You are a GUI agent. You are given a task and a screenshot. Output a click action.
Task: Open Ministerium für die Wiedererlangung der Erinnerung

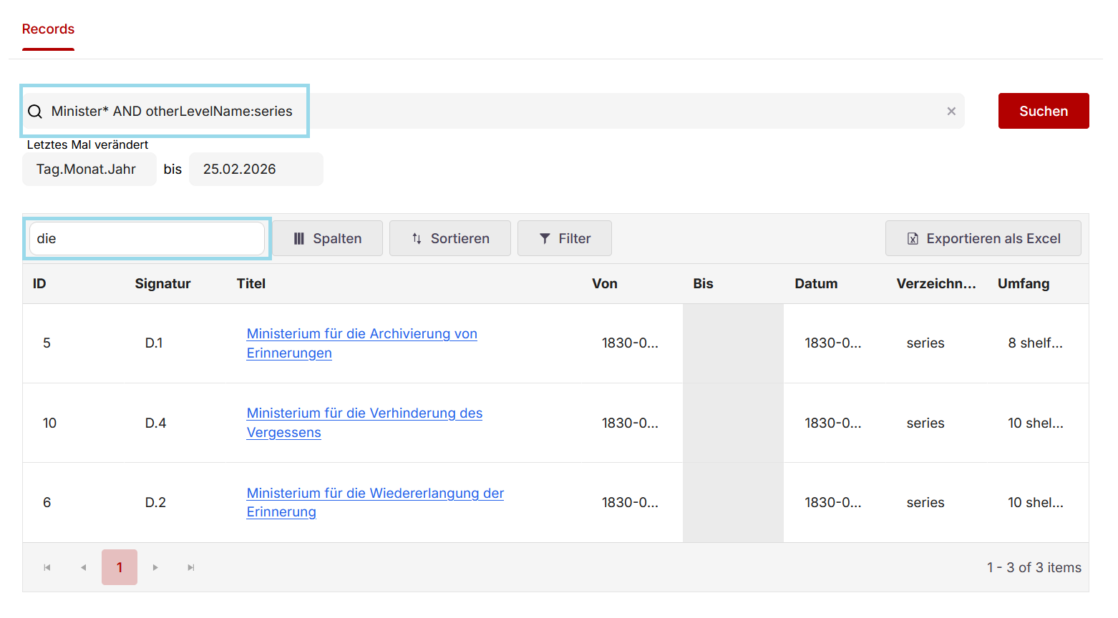click(x=375, y=494)
